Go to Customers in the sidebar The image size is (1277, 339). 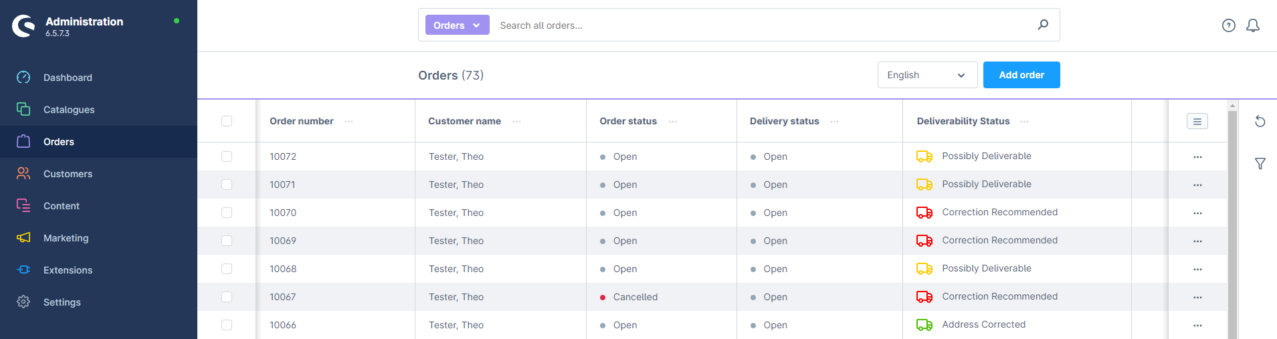point(68,174)
